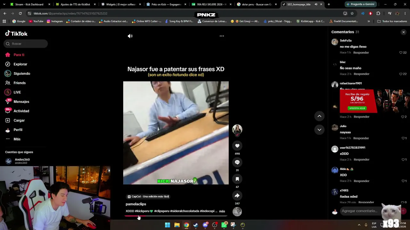Open the YouTube bookmark

click(36, 21)
